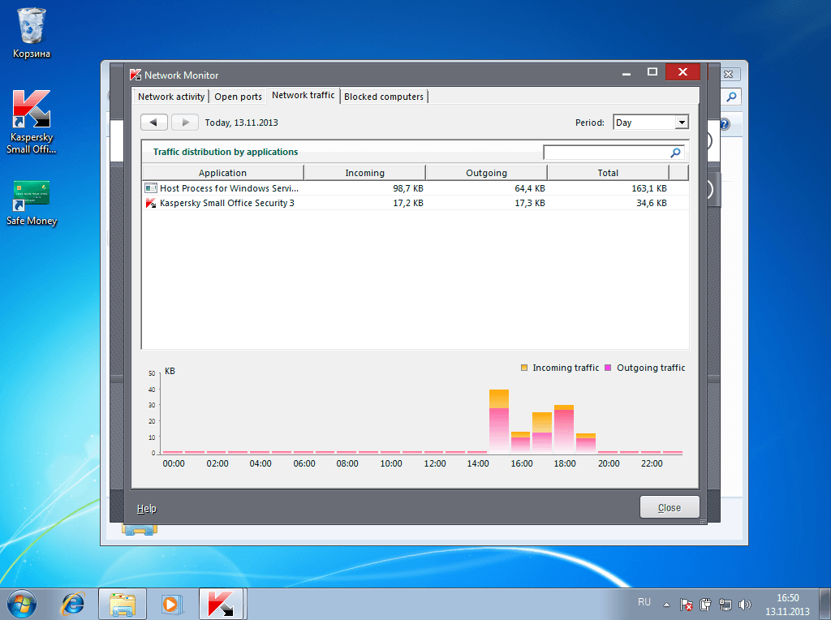This screenshot has height=620, width=831.
Task: Click the magnifier icon in application search box
Action: point(675,153)
